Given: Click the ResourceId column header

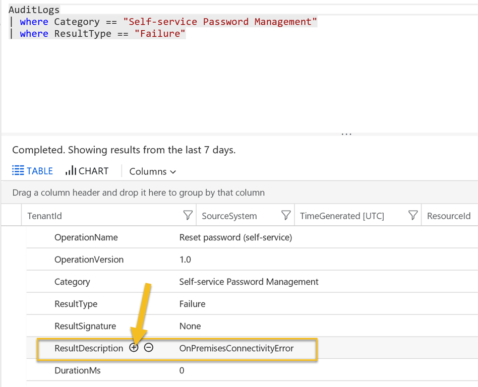Looking at the screenshot, I should 449,216.
